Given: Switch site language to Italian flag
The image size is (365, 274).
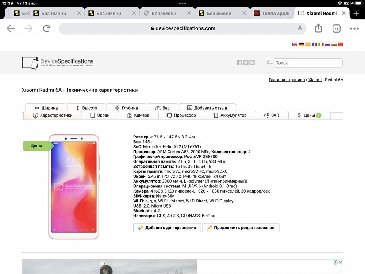Looking at the screenshot, I should pyautogui.click(x=321, y=45).
